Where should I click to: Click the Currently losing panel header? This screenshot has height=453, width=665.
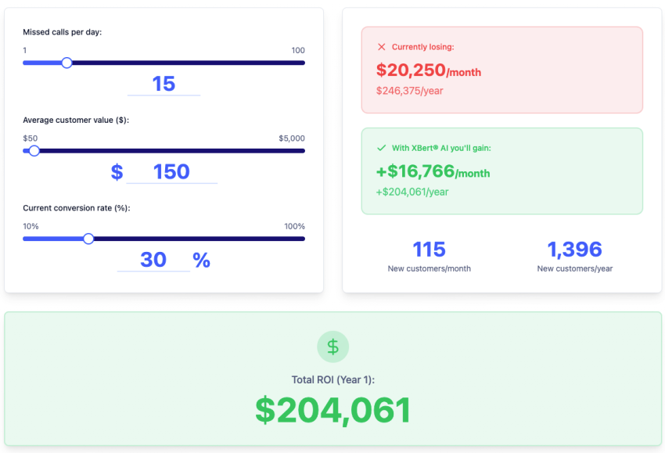point(422,45)
